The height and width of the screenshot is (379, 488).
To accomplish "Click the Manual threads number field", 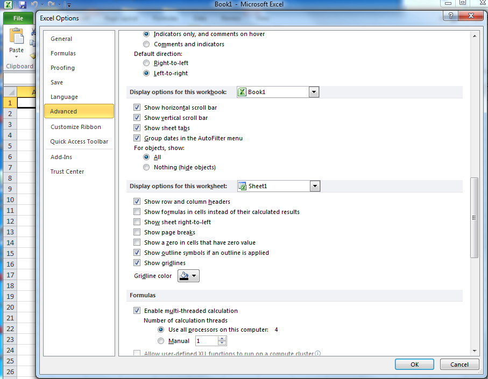I will (207, 341).
